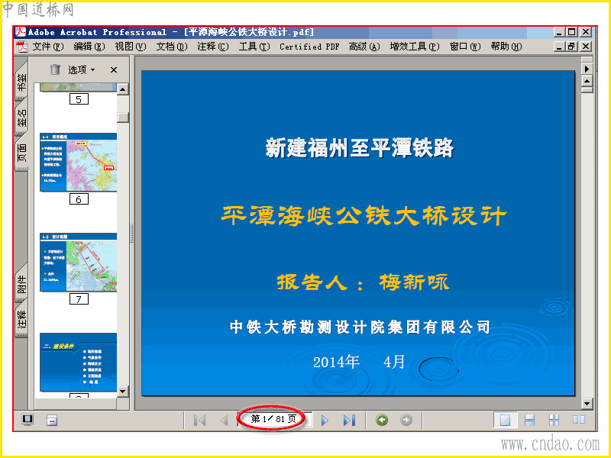Enable single page layout view
Viewport: 611px width, 458px height.
click(505, 420)
